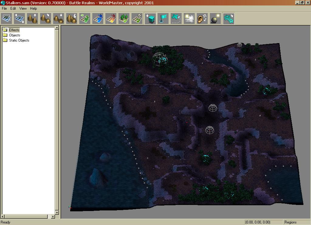Click the tree panel scroll-right arrow

53,216
